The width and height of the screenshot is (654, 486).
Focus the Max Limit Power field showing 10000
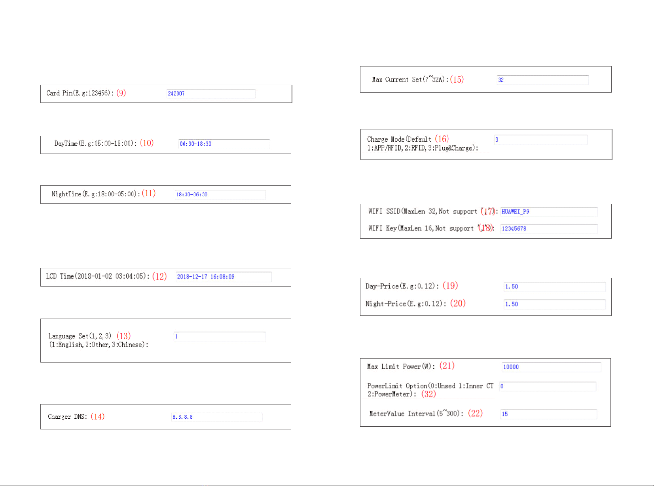click(x=551, y=367)
